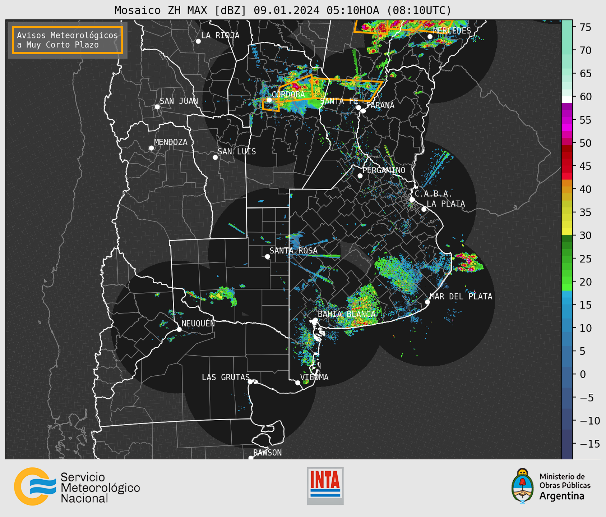Click the -15 dBZ label on color scale
The height and width of the screenshot is (517, 606).
[589, 444]
